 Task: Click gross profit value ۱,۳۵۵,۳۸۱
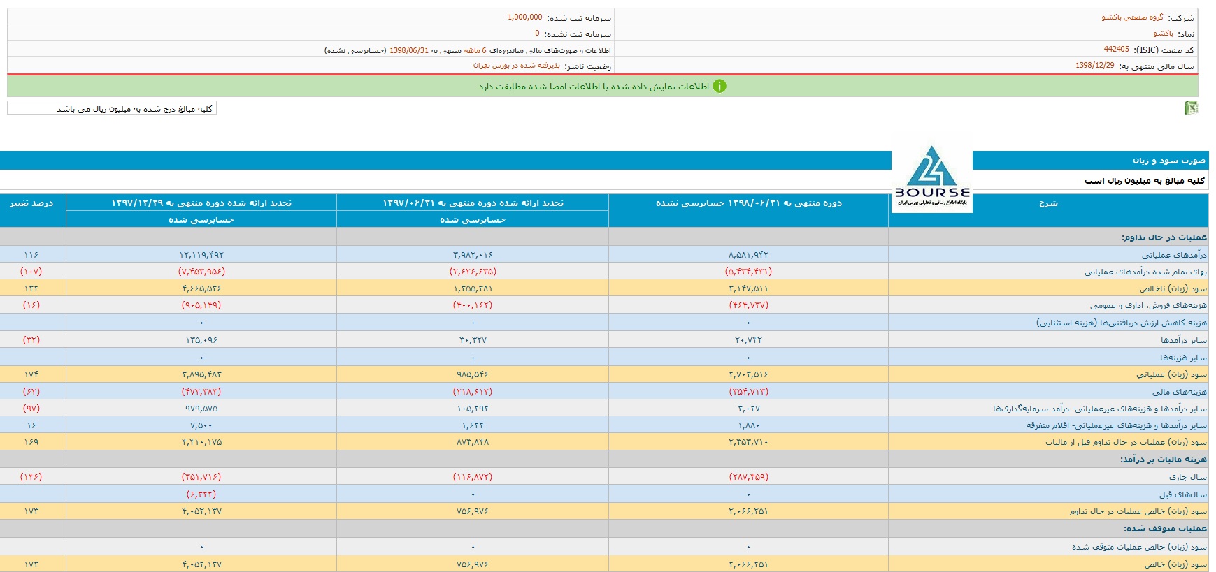473,288
